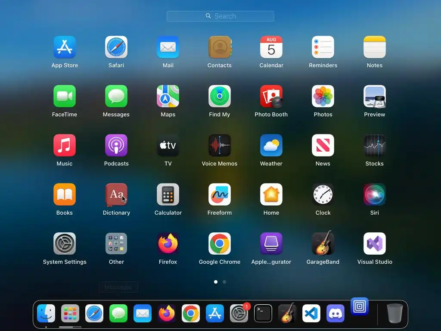Click the Launchpad icon in the Dock
This screenshot has height=331, width=441.
click(70, 313)
